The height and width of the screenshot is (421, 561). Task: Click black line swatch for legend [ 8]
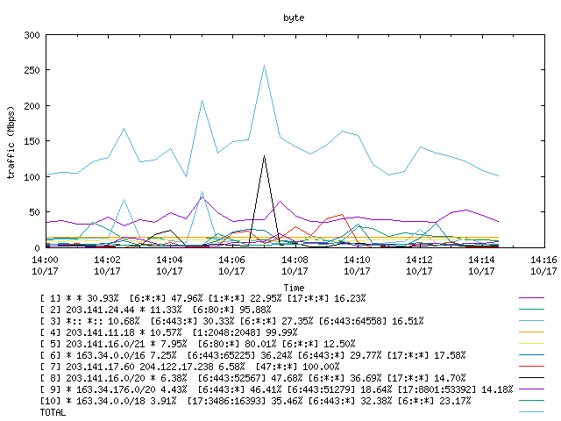point(531,378)
